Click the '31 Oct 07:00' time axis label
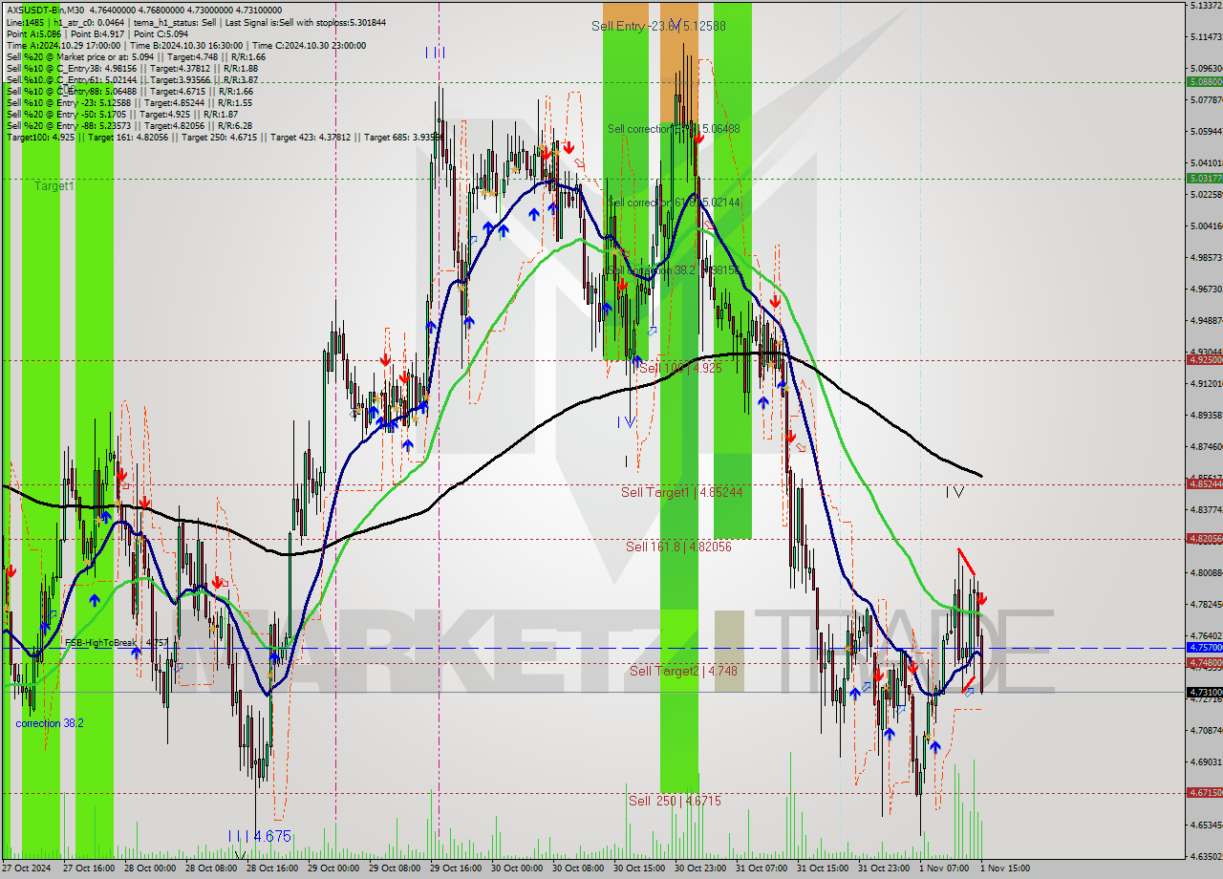The height and width of the screenshot is (879, 1223). [761, 868]
